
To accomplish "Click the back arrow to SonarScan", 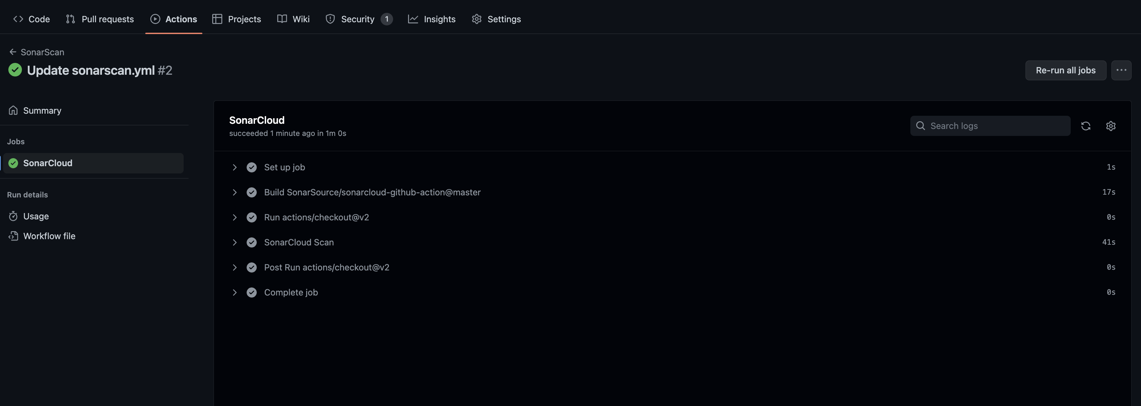I will (x=13, y=52).
